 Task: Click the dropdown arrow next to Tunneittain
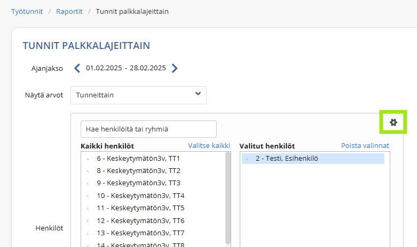click(x=198, y=94)
